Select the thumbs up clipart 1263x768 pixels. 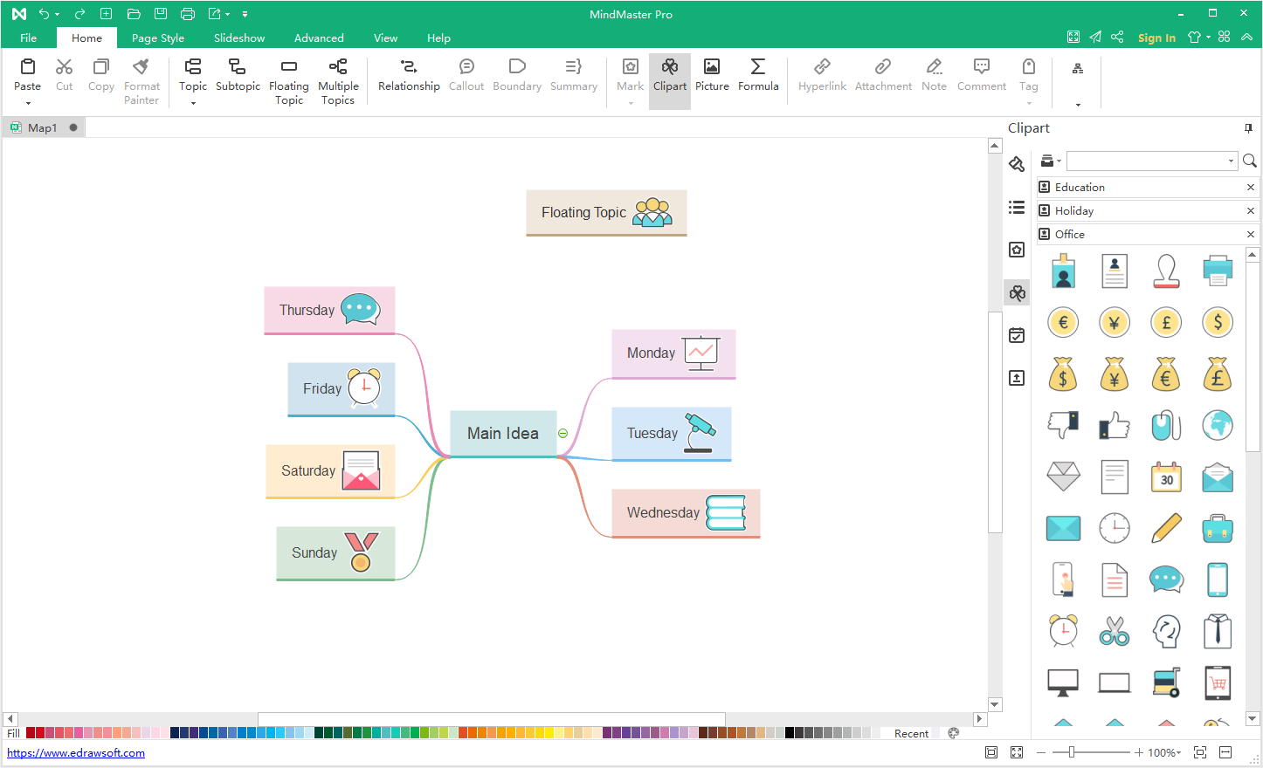point(1115,426)
